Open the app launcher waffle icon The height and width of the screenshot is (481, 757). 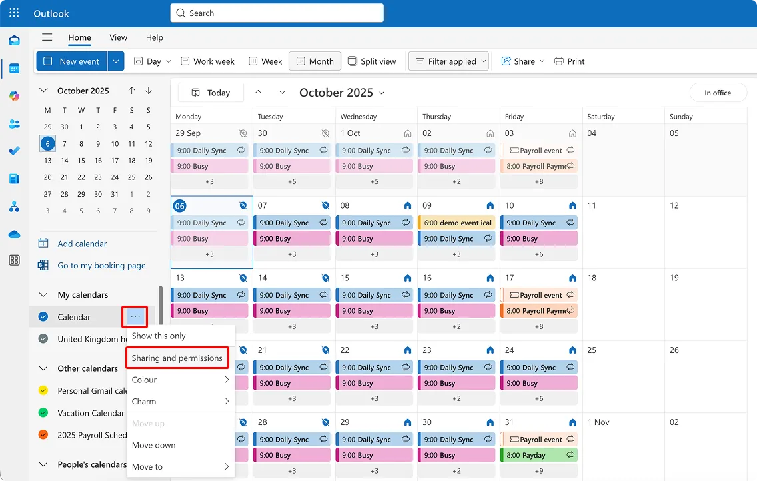[14, 13]
